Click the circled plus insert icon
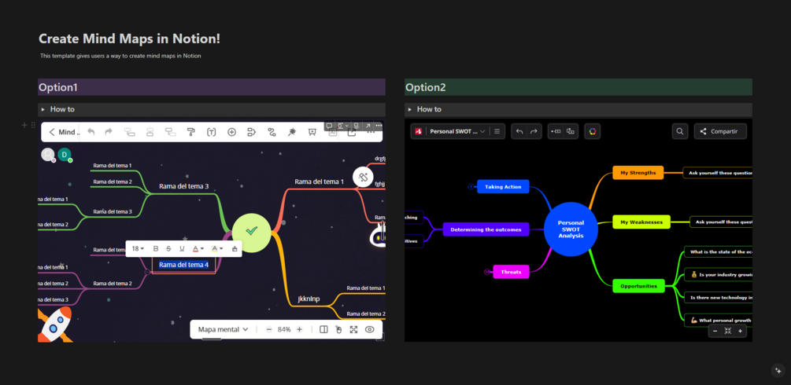 231,132
